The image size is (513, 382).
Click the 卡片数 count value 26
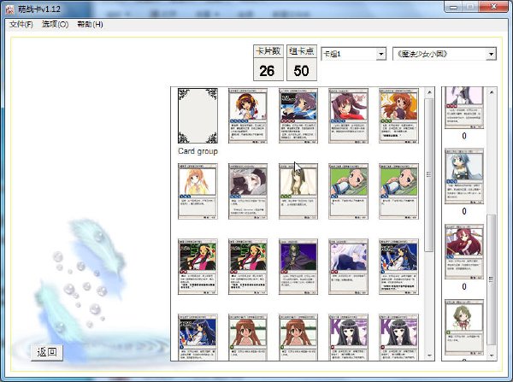coord(268,70)
